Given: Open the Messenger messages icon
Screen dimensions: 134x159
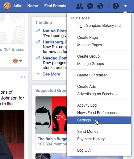Looking at the screenshot, I should tap(90, 6).
